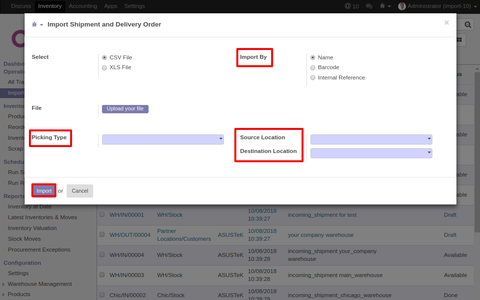Screen dimensions: 480x300
Task: Choose Barcode under Import By
Action: pos(313,68)
